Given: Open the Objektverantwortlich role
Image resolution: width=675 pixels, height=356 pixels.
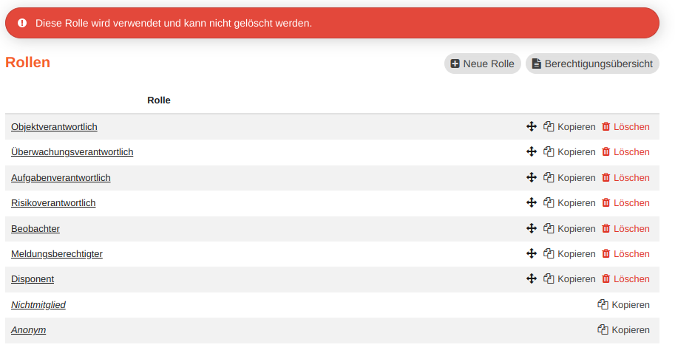Looking at the screenshot, I should [54, 127].
